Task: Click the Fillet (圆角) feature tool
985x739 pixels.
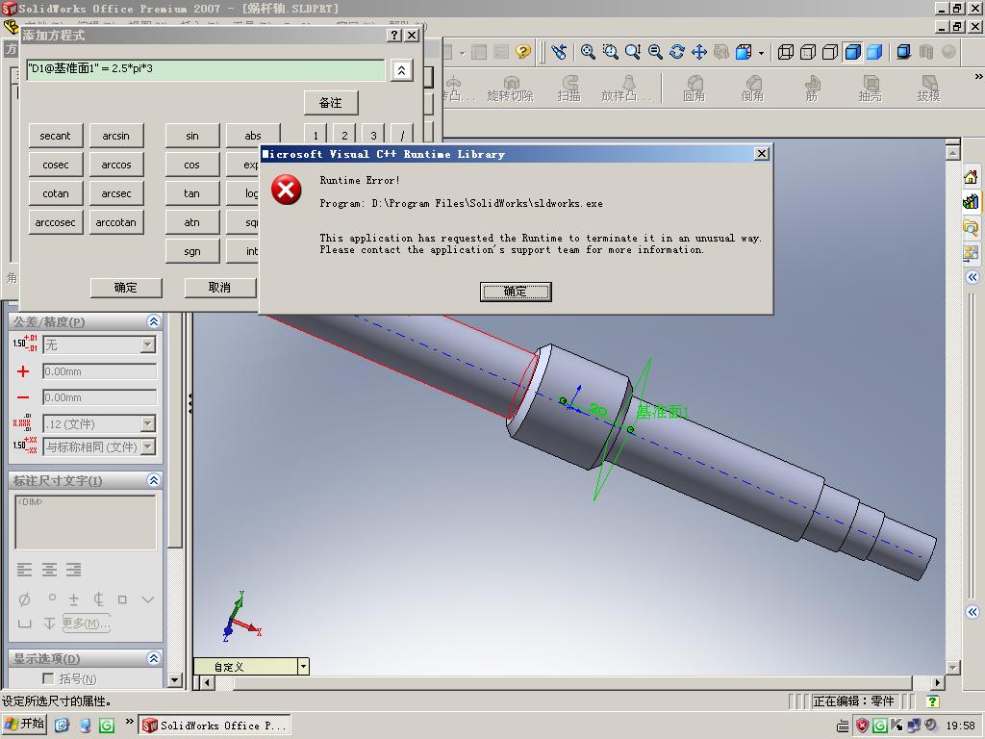Action: pyautogui.click(x=695, y=89)
